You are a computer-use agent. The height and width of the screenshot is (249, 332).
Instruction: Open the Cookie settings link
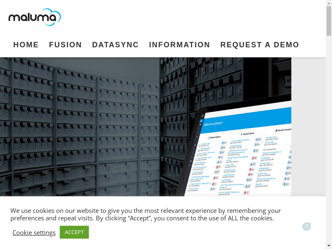click(34, 232)
